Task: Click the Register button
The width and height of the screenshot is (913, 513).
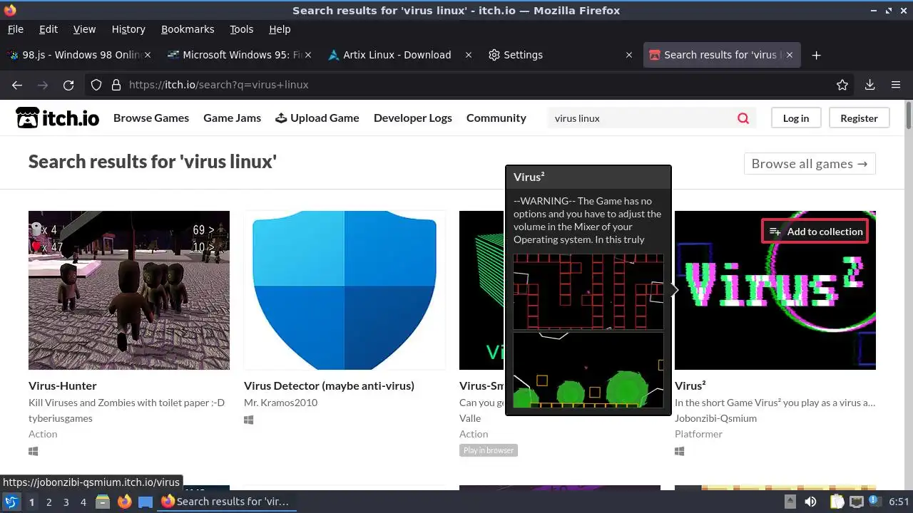Action: point(859,118)
